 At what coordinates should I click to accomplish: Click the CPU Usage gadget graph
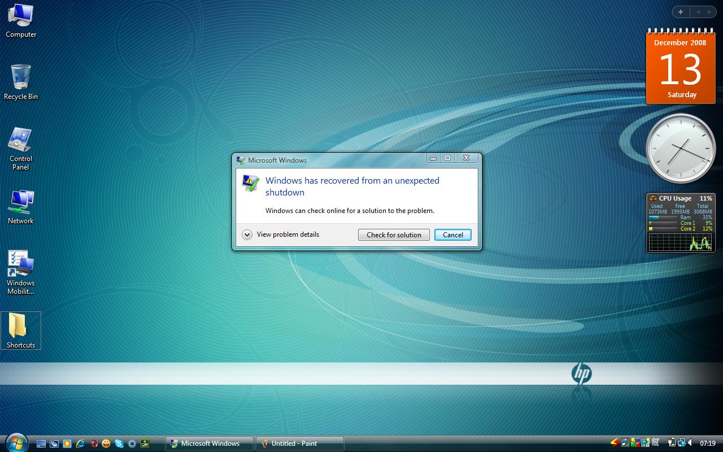[x=680, y=243]
